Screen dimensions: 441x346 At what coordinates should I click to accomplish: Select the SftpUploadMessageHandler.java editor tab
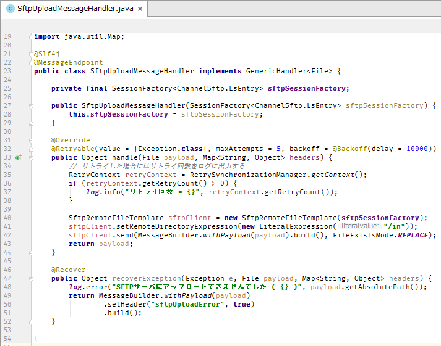pos(74,9)
